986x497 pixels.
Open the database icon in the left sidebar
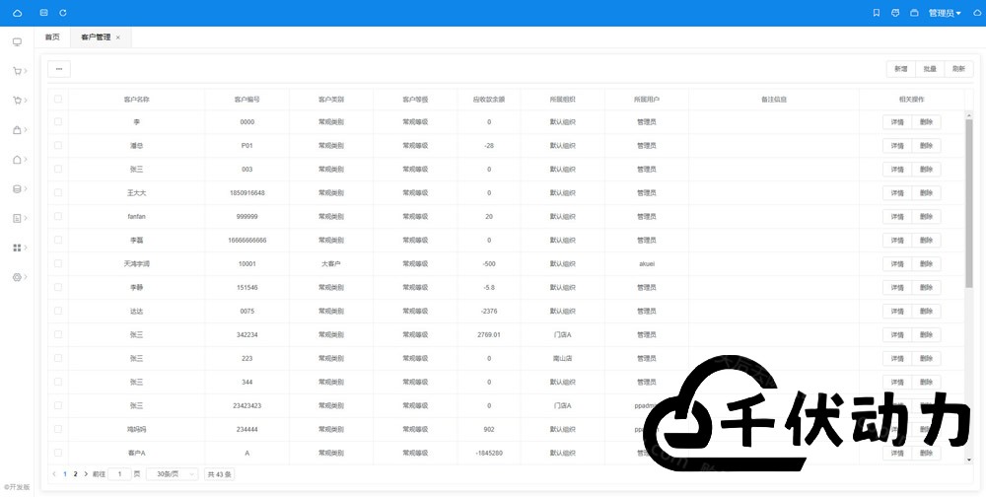click(17, 188)
